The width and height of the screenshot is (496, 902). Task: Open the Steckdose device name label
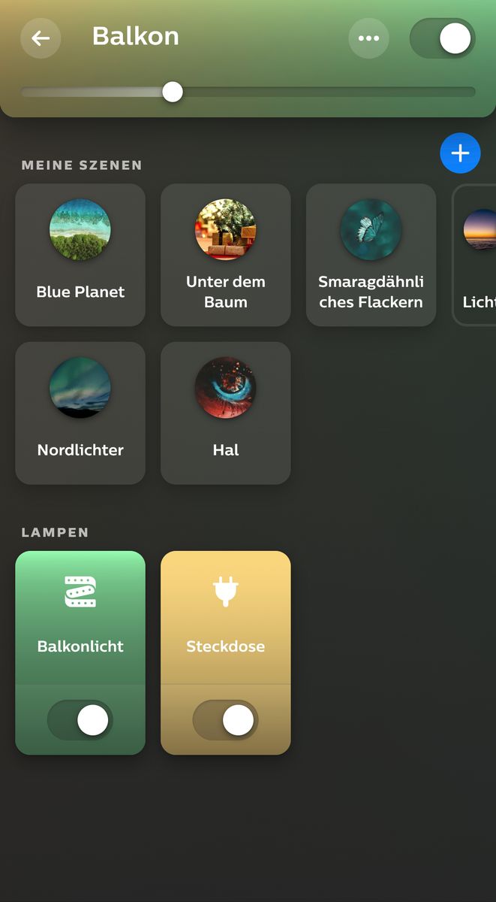[x=226, y=646]
